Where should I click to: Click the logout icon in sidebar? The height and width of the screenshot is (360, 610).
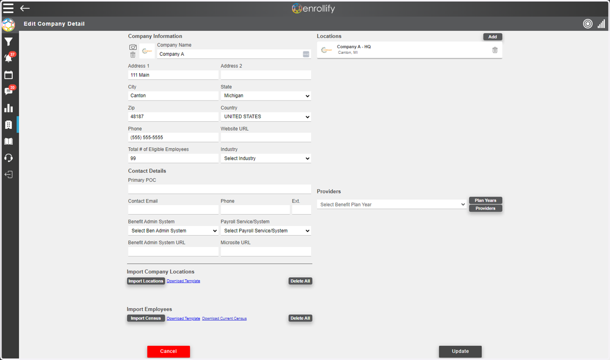(9, 175)
